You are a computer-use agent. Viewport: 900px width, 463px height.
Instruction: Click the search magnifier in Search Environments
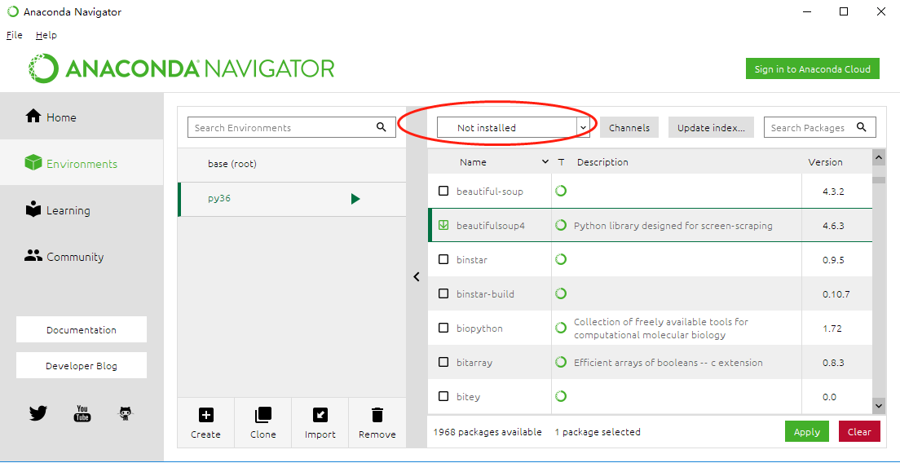coord(382,127)
